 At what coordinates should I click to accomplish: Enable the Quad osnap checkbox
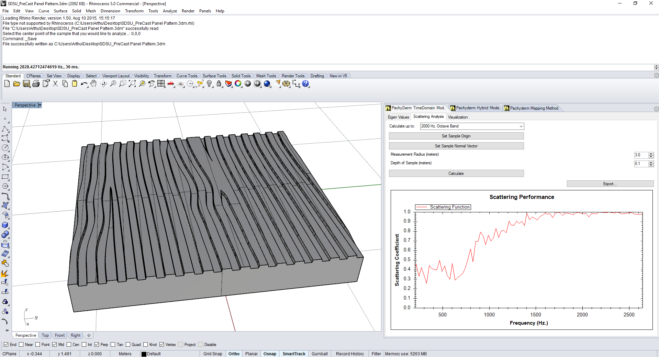point(128,345)
